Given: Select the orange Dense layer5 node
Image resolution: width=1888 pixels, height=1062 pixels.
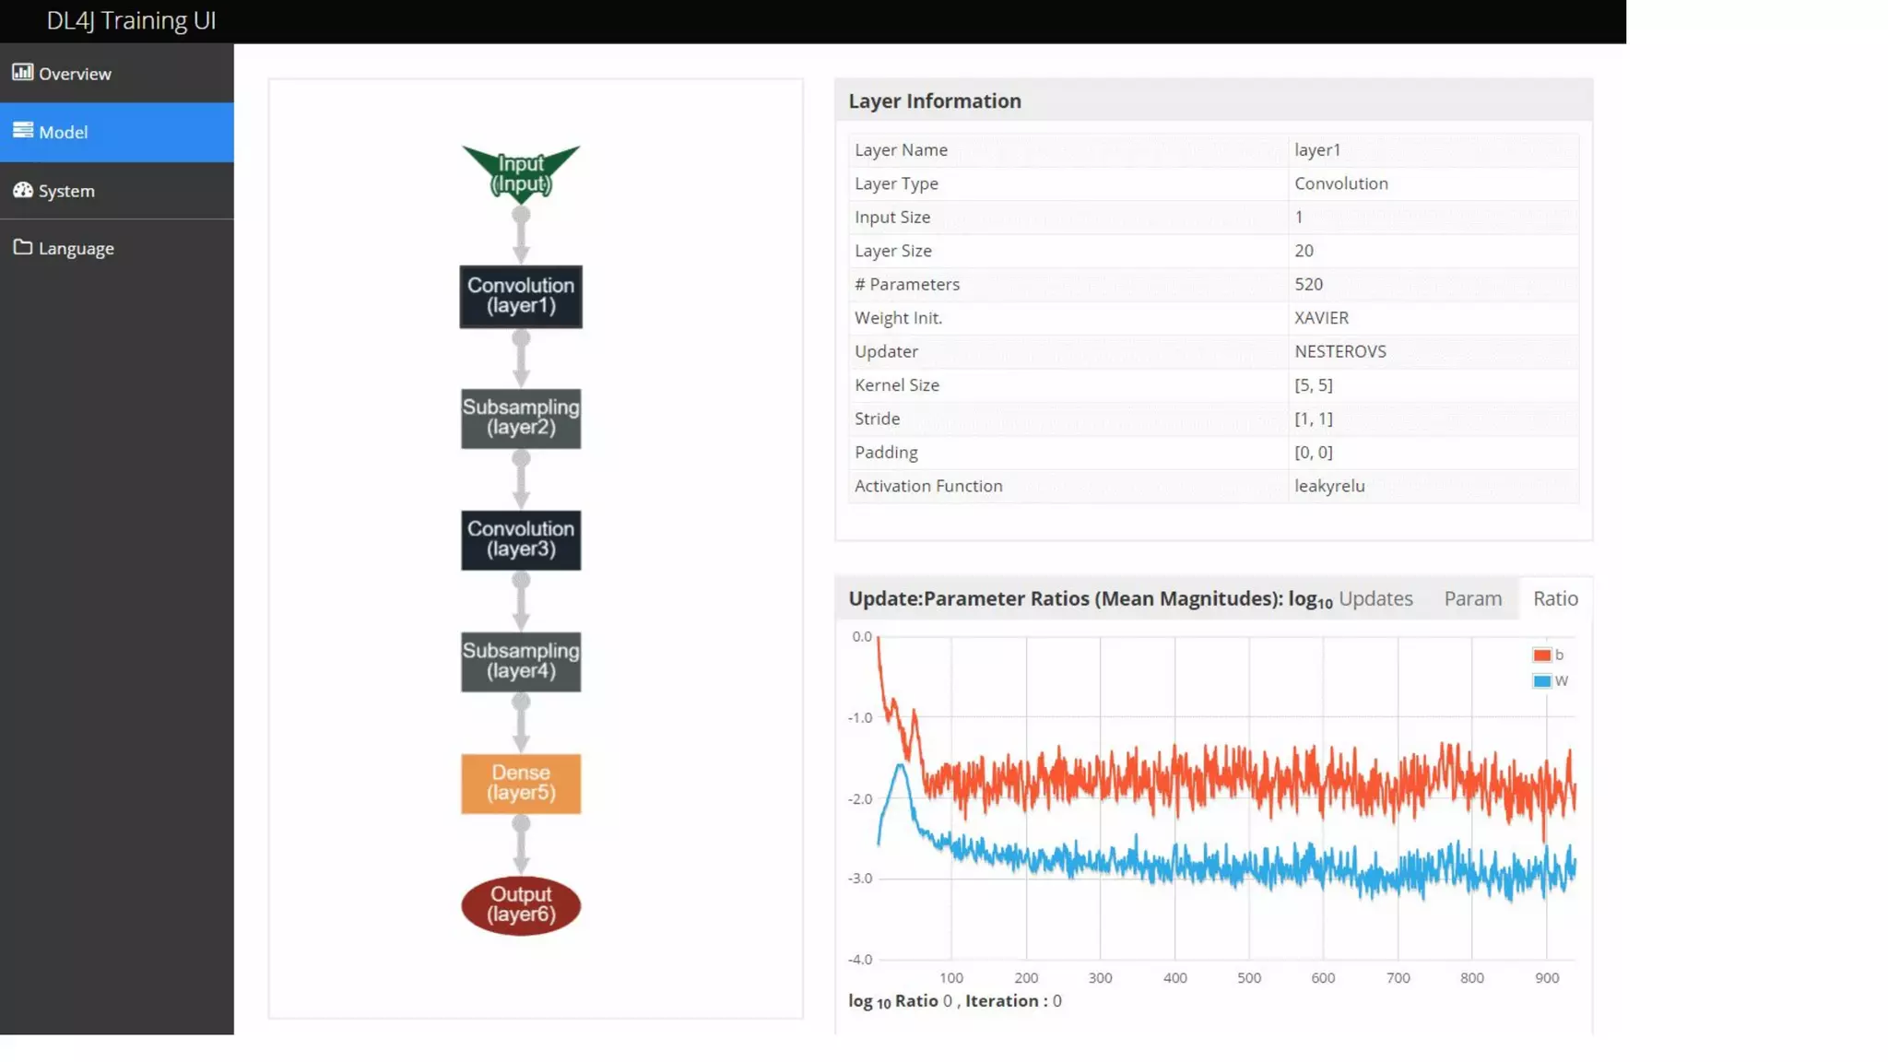Looking at the screenshot, I should [x=521, y=783].
